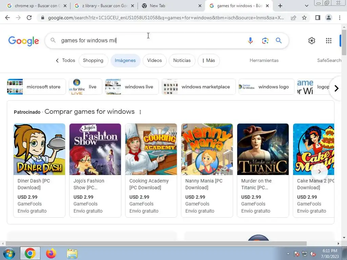Open the 'Nanny Mania [PC Download]' title link
347x260 pixels.
[204, 184]
